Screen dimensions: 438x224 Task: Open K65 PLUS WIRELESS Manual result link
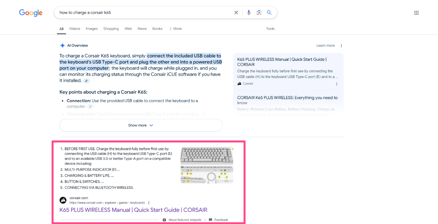point(133,210)
